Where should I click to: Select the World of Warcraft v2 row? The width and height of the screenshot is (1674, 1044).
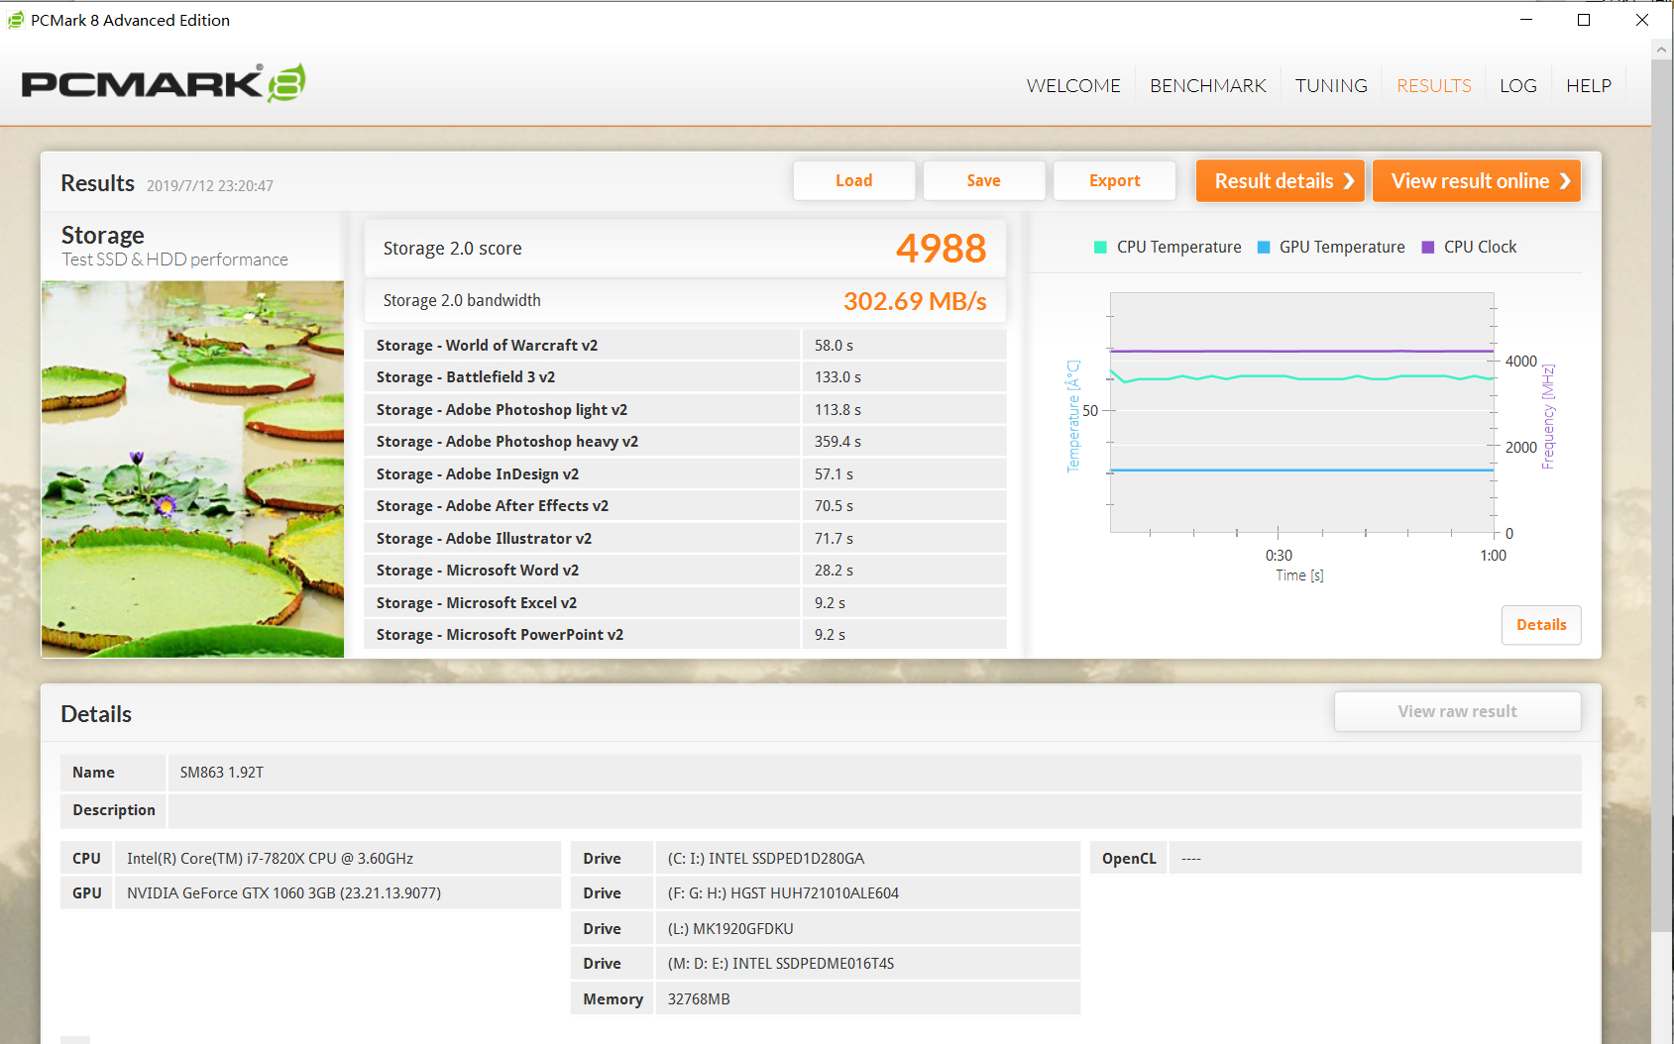click(x=685, y=345)
